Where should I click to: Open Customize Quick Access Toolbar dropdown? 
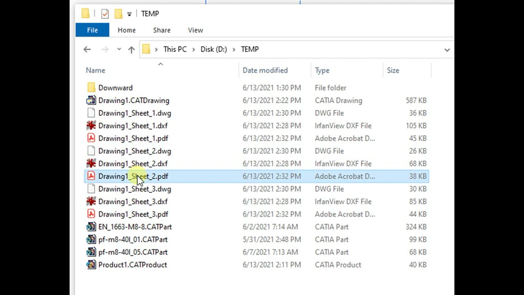tap(129, 14)
